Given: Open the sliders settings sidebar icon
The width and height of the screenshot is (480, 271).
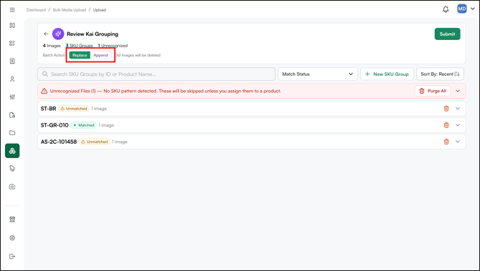Looking at the screenshot, I should pos(12,97).
